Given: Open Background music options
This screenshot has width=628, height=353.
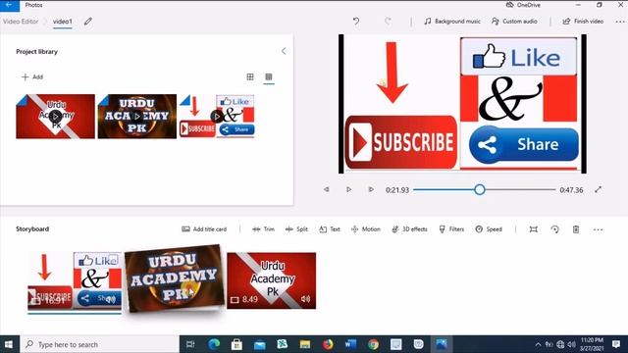Looking at the screenshot, I should 452,22.
